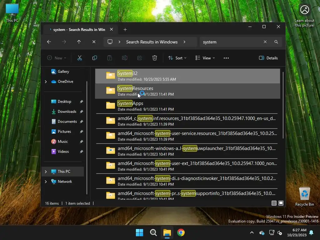The height and width of the screenshot is (240, 320).
Task: Unpin Videos using its pin icon
Action: point(82,152)
